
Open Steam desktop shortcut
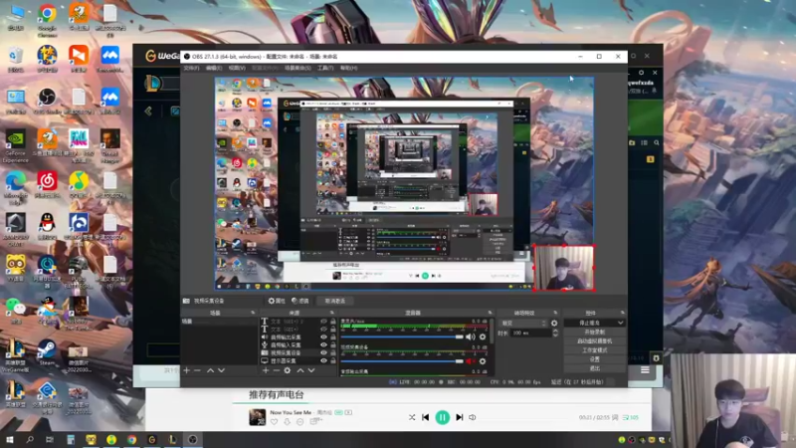(47, 352)
